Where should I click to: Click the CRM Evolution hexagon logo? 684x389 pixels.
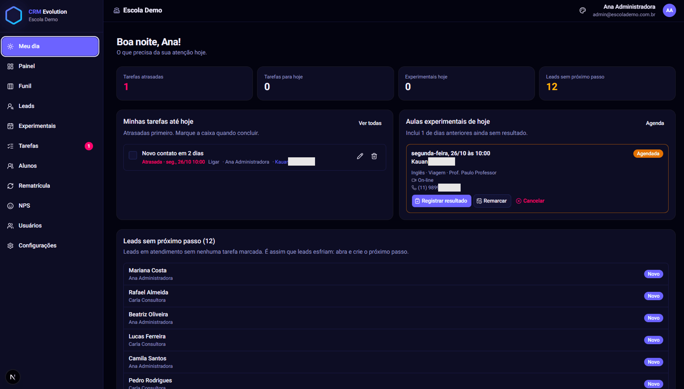(14, 15)
